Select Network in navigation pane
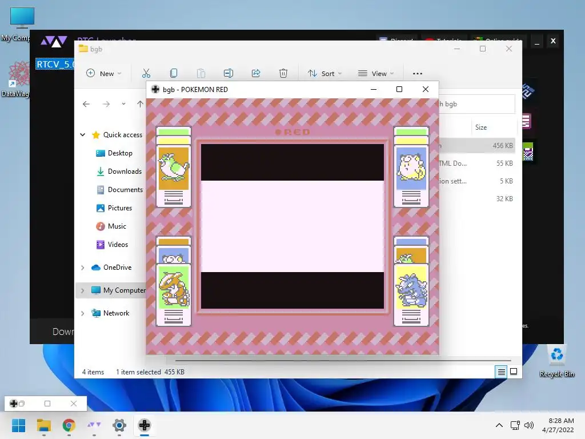The height and width of the screenshot is (439, 585). click(110, 313)
